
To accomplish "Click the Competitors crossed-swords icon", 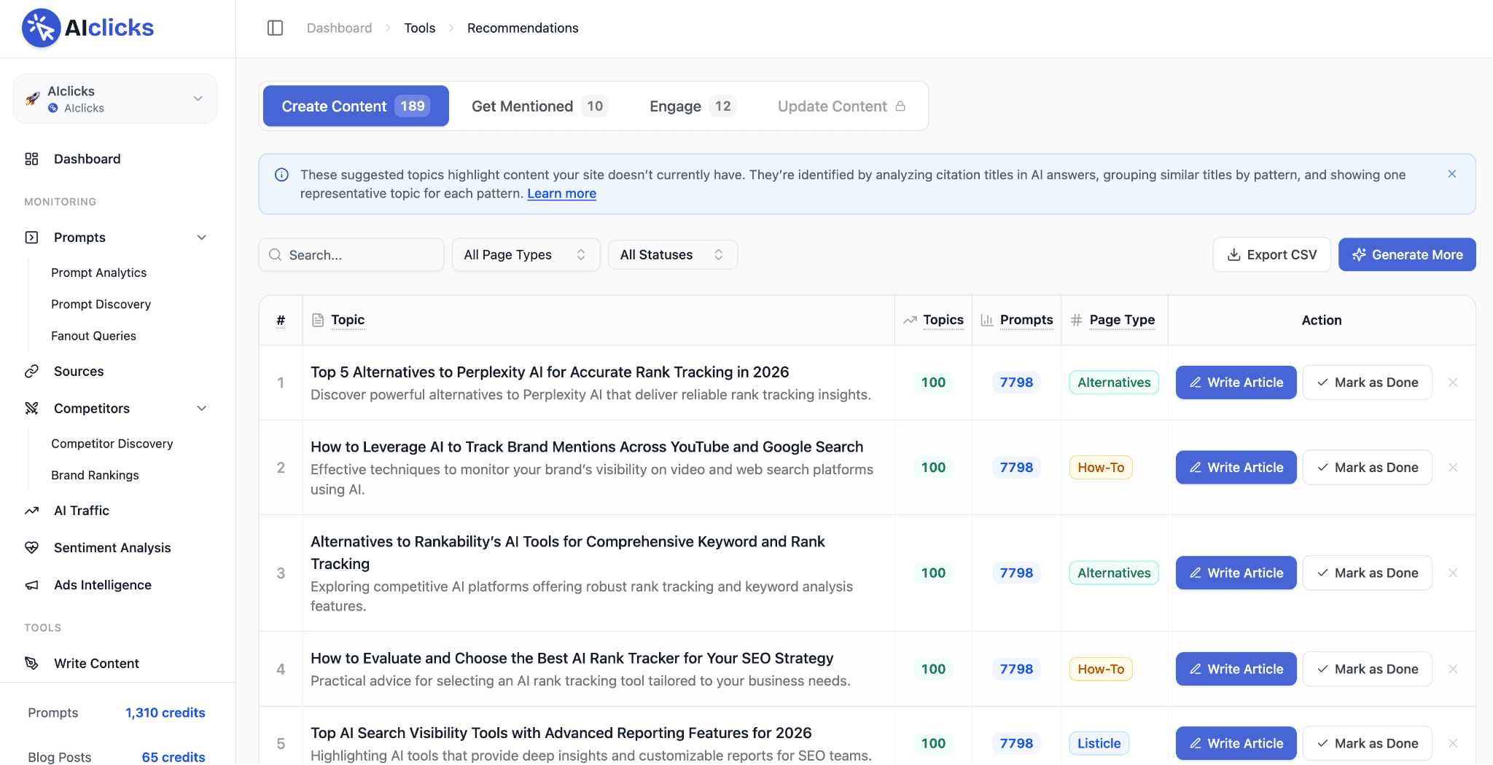I will (x=31, y=409).
